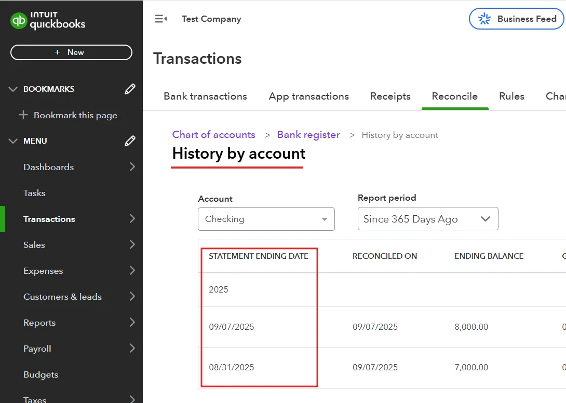Switch to the Receipts tab
Screen dimensions: 566x403
pyautogui.click(x=390, y=96)
